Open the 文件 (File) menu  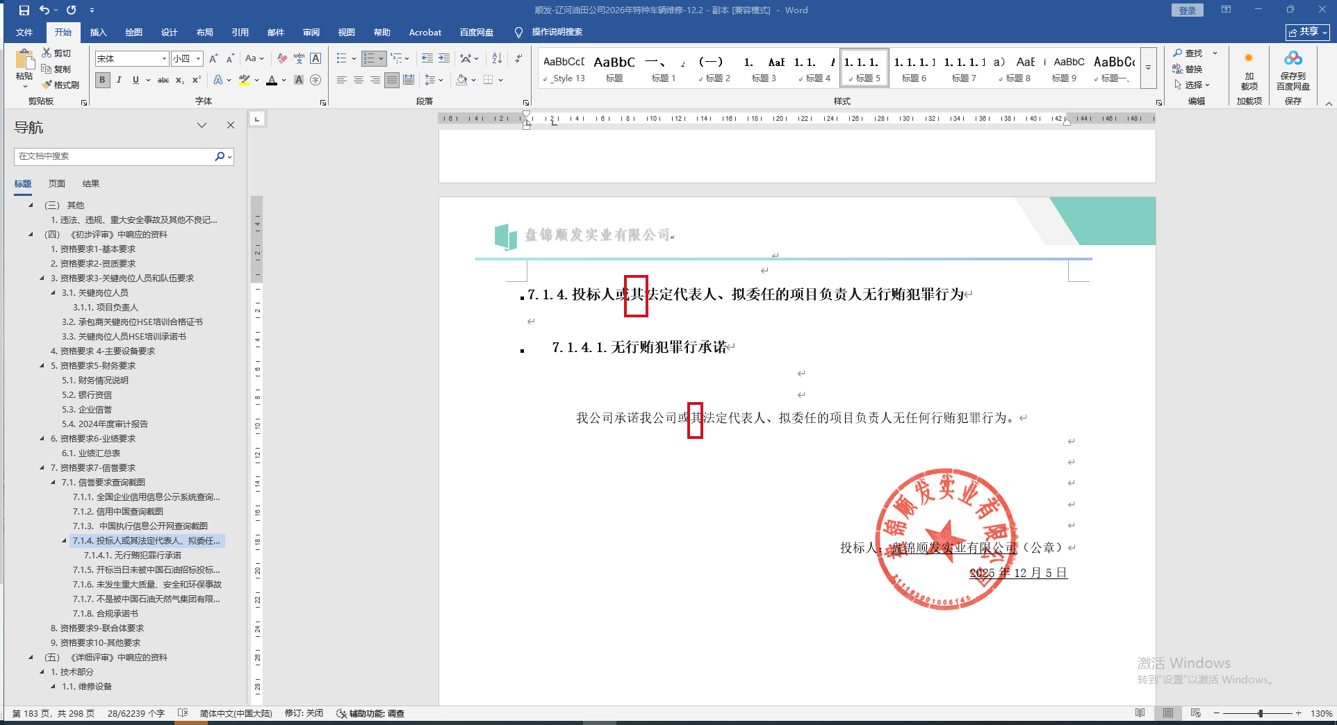point(24,32)
